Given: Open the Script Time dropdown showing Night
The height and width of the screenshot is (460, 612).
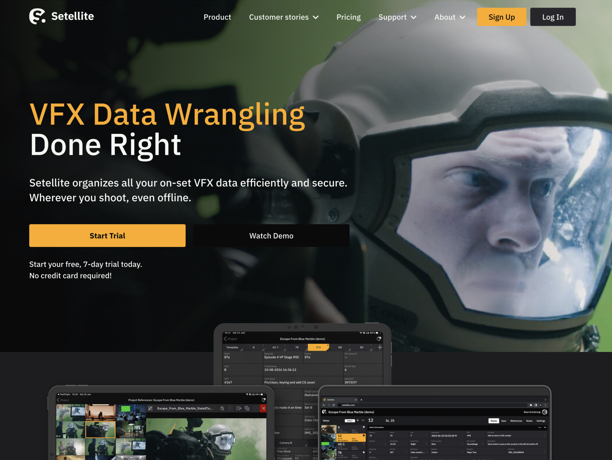Looking at the screenshot, I should click(x=418, y=443).
